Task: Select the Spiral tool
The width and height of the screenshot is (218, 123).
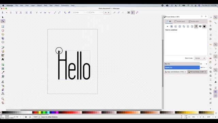Action: point(3,42)
